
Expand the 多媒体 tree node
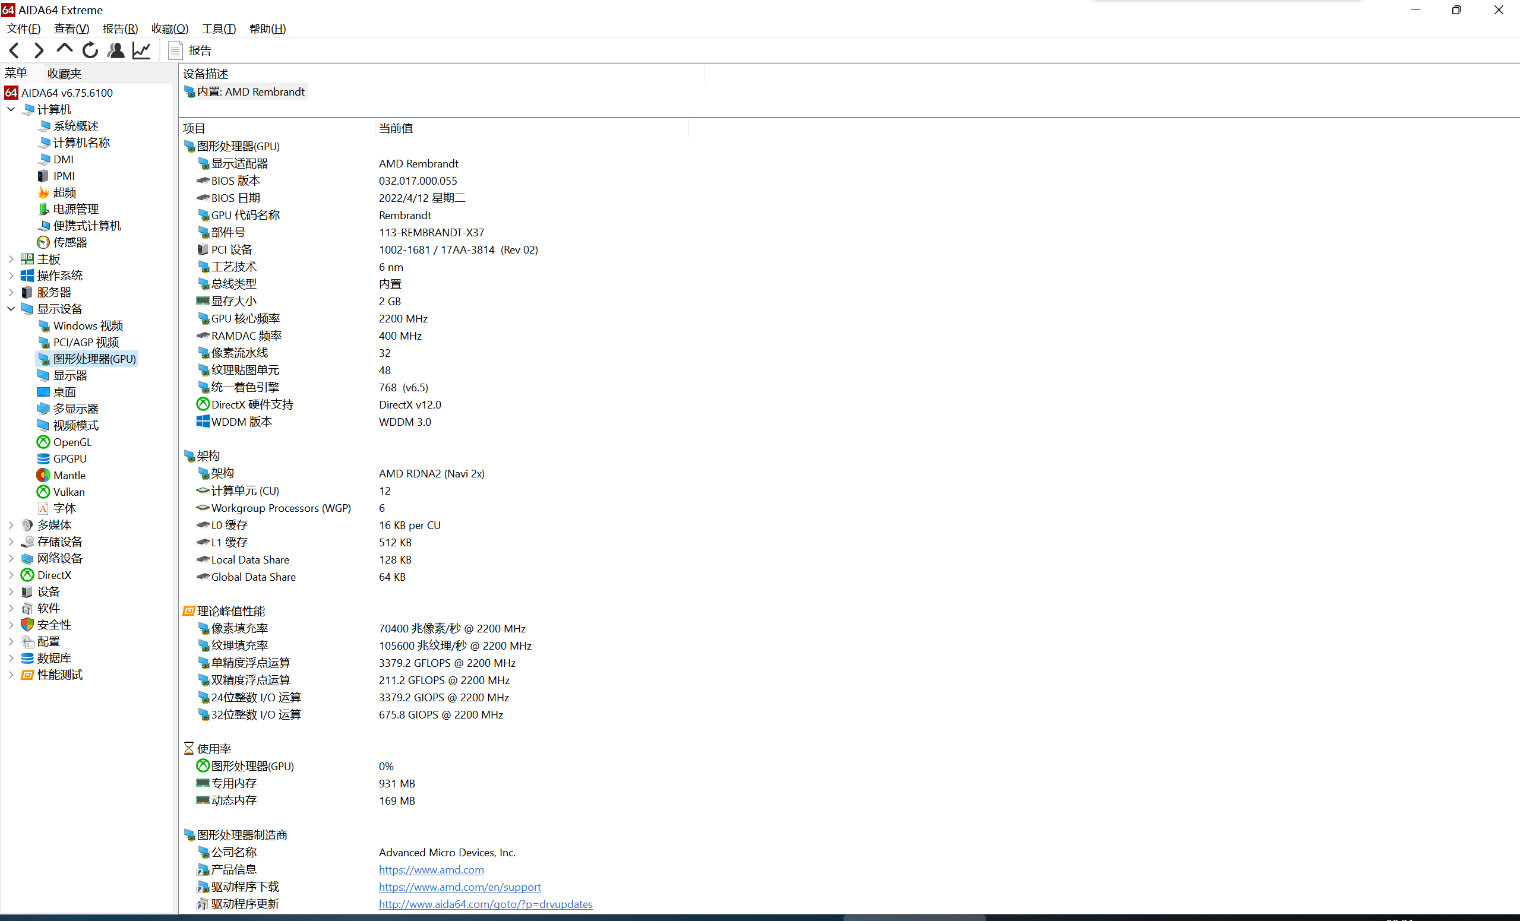(x=11, y=525)
